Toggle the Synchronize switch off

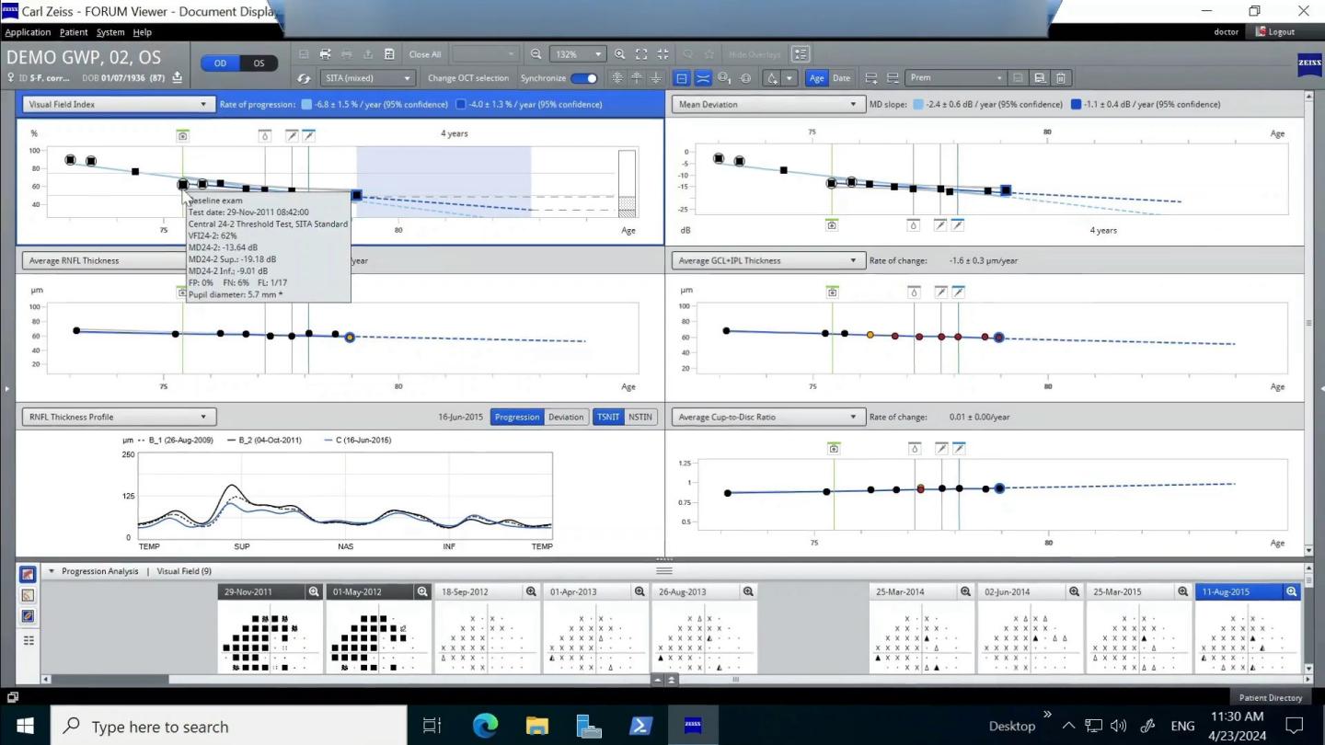click(586, 77)
